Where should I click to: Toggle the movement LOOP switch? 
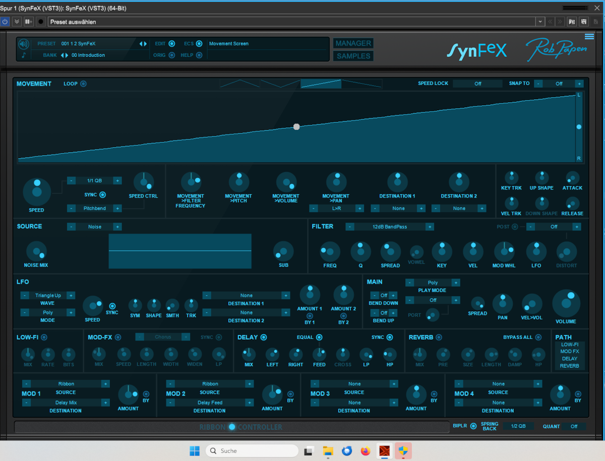point(84,84)
